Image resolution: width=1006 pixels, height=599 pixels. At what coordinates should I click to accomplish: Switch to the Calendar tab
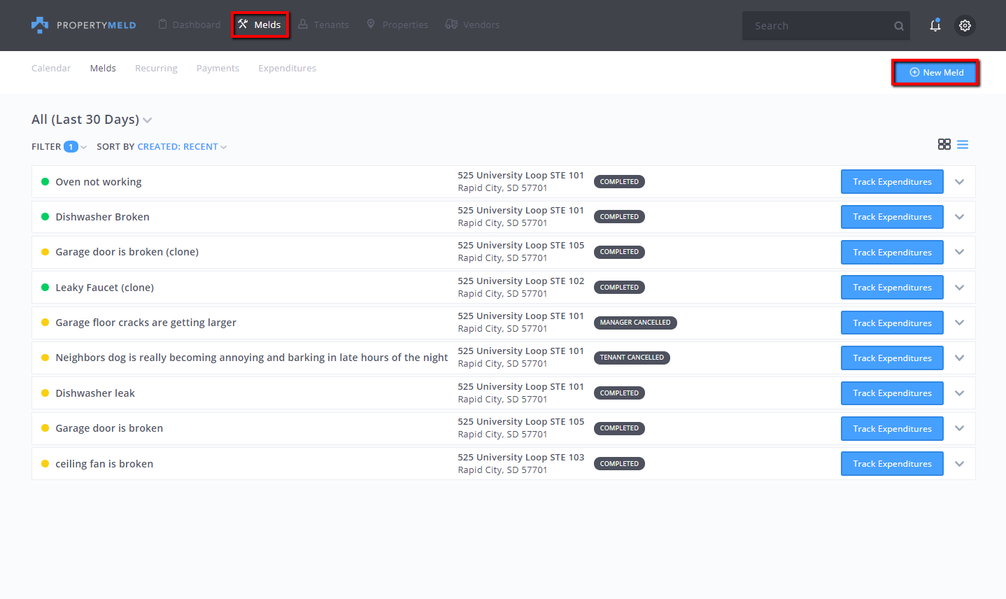(x=51, y=68)
